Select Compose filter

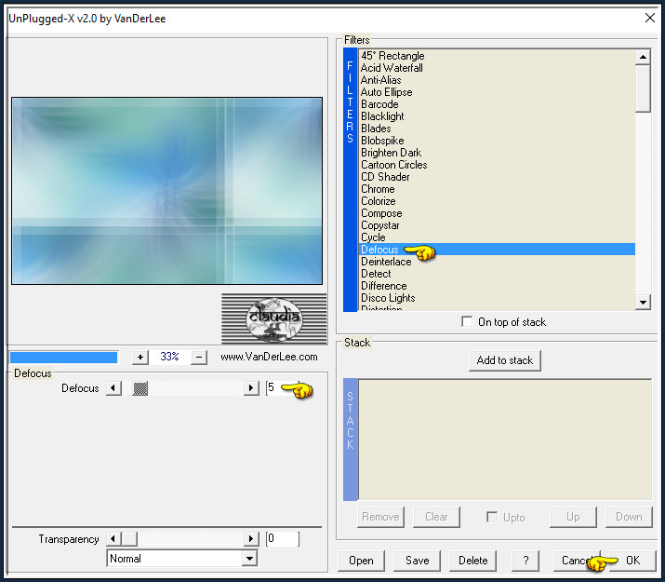(497, 213)
